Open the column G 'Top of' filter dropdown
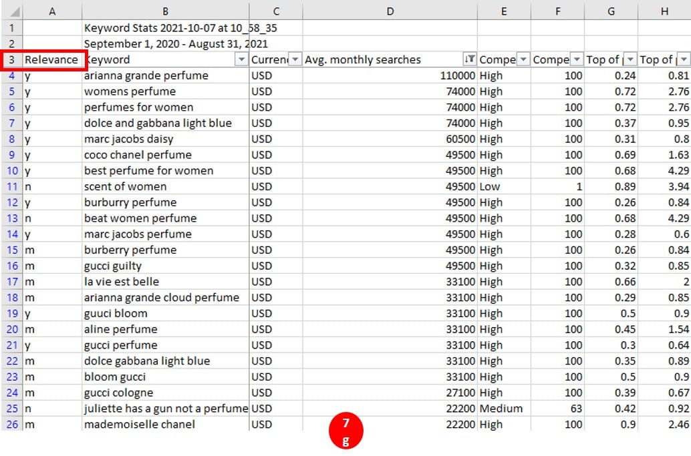Viewport: 691px width, 456px height. 631,59
